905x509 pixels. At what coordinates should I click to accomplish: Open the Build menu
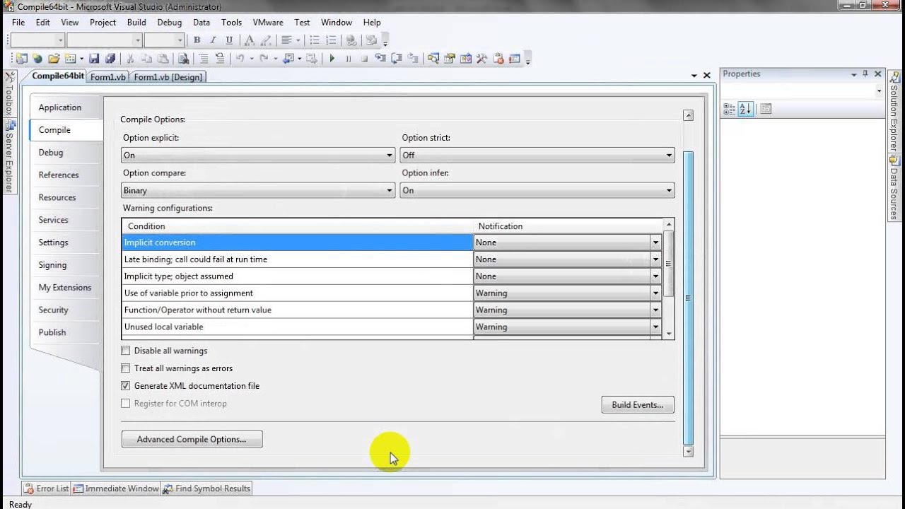click(x=136, y=22)
